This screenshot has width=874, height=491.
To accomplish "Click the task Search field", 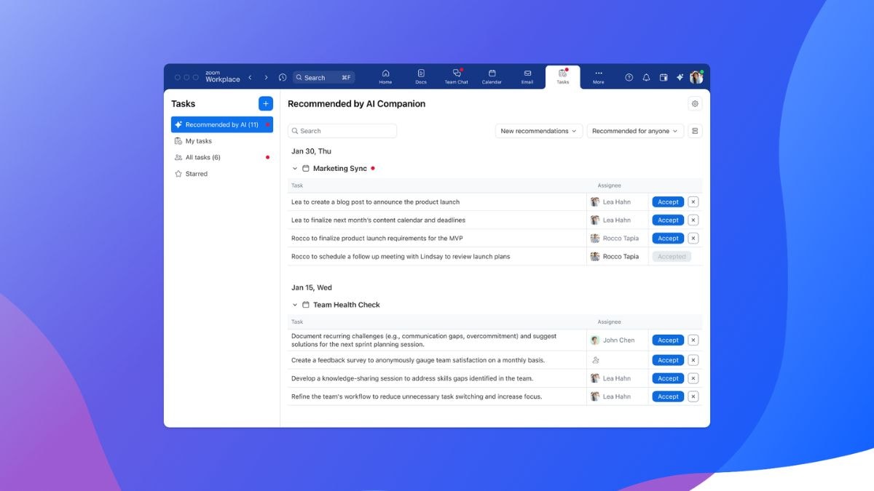I will [x=342, y=131].
